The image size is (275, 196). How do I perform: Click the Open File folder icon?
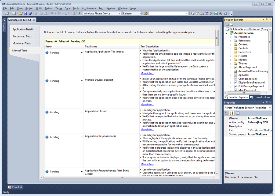[21, 13]
